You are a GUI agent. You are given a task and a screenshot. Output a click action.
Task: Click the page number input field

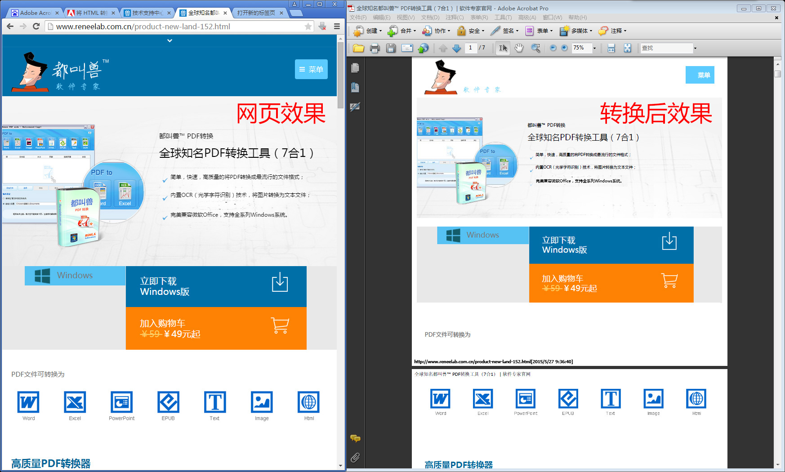470,48
